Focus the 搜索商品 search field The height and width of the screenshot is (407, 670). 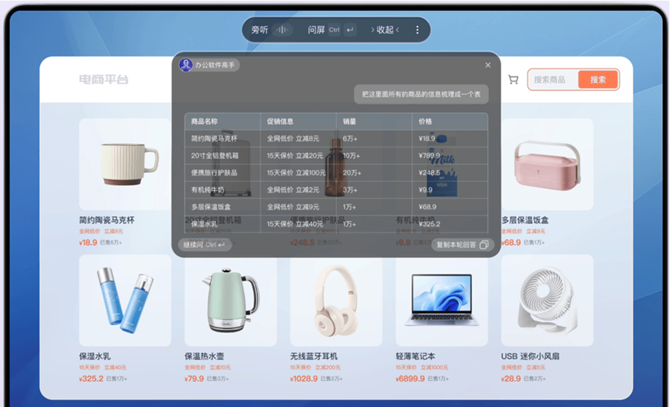click(x=553, y=80)
